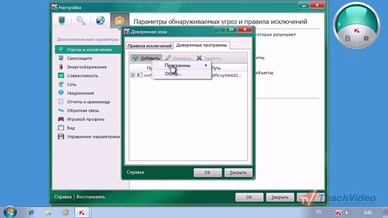
Task: Click Kaspersky gadget settings gear icon
Action: [366, 38]
